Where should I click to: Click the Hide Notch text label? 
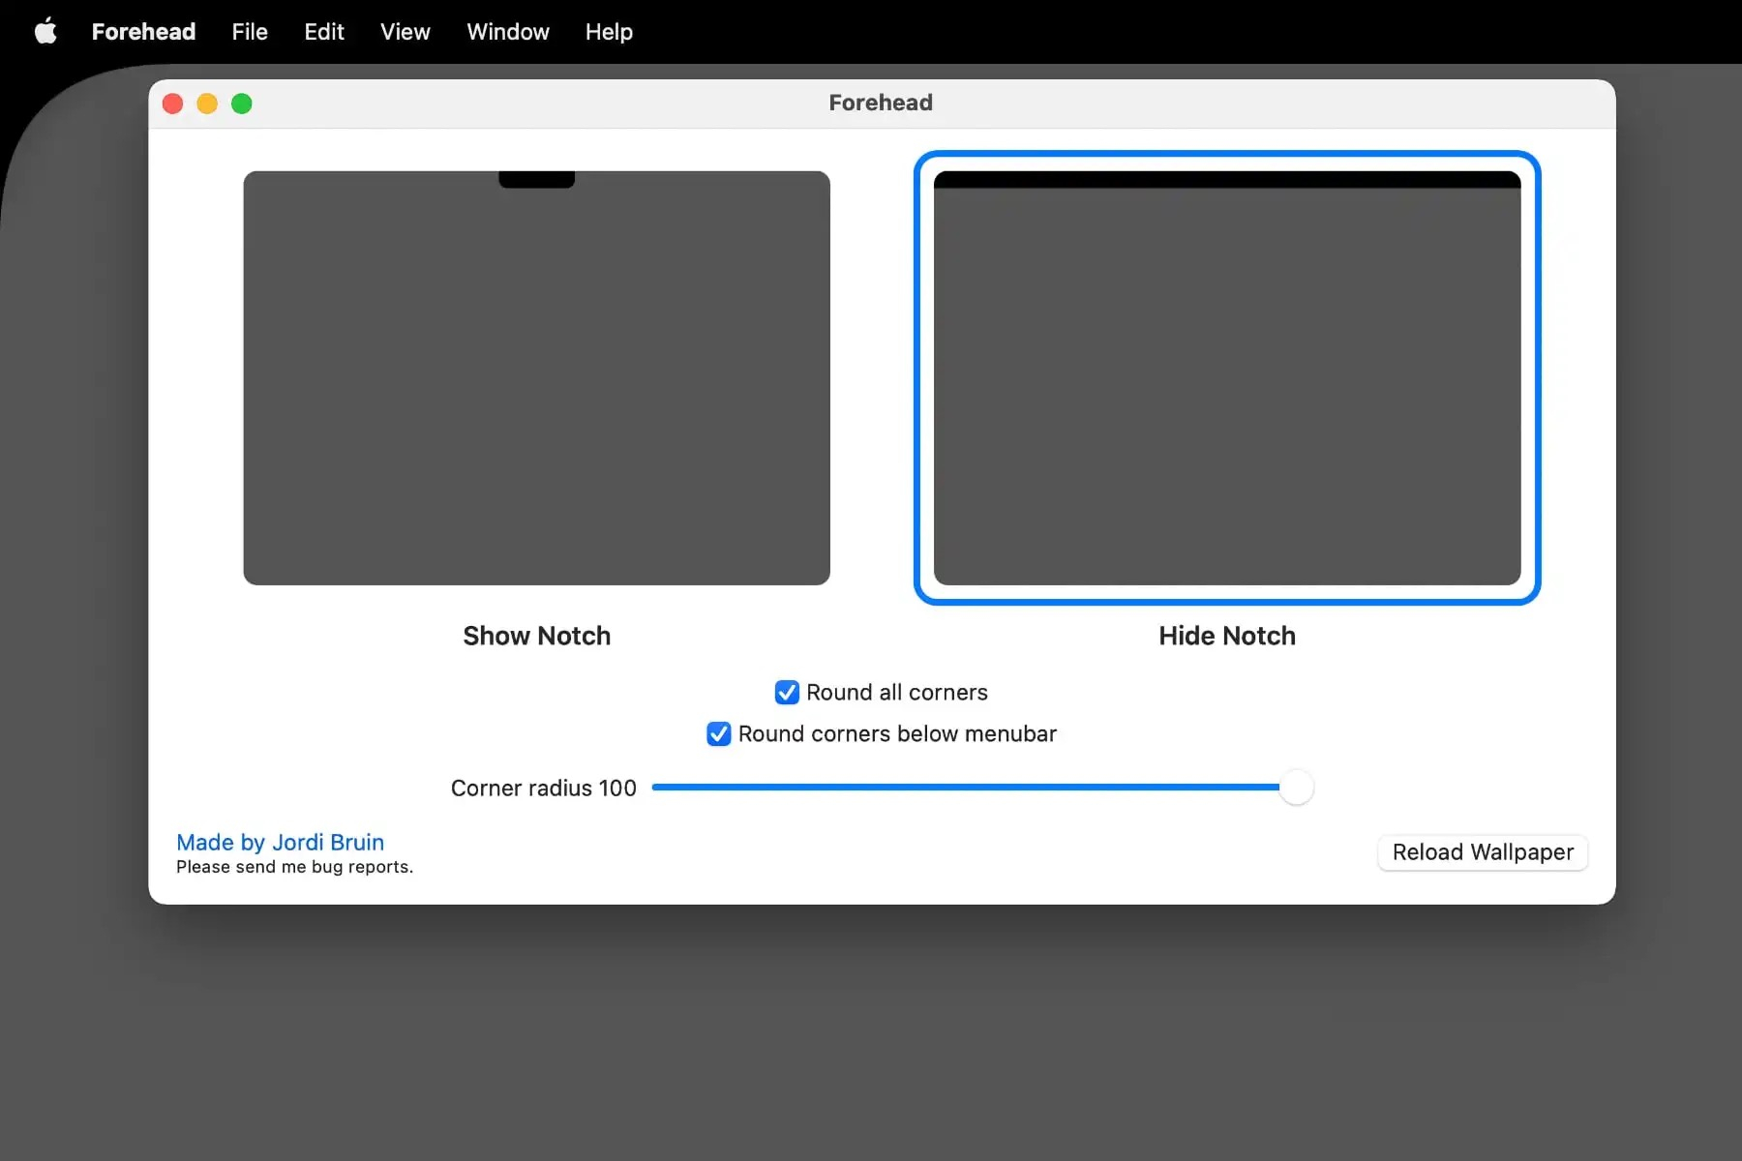click(x=1226, y=636)
